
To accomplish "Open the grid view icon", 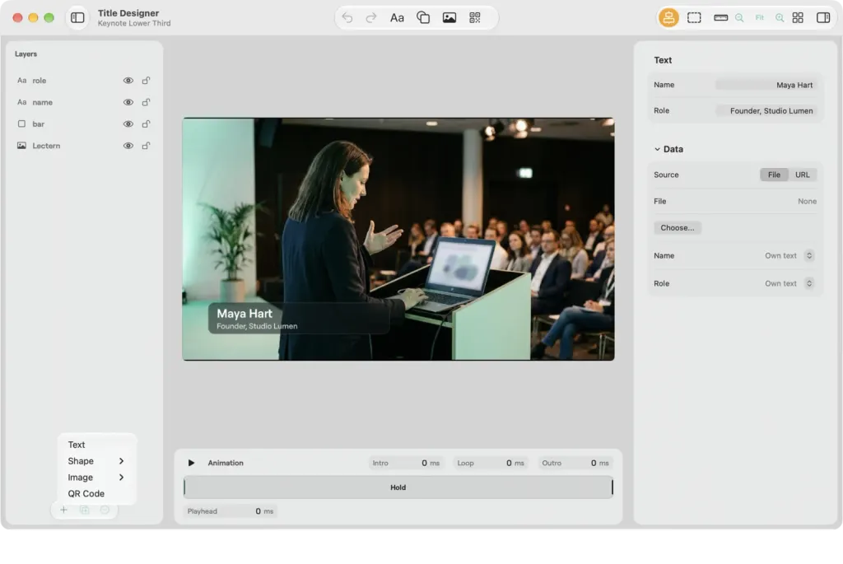I will (x=798, y=18).
